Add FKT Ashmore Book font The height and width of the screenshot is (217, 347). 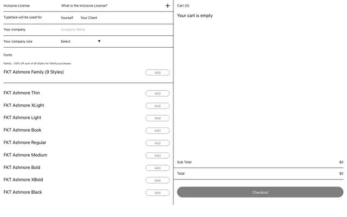coord(158,131)
